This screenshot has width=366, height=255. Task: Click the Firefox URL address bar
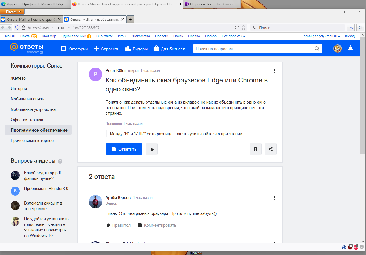point(131,28)
